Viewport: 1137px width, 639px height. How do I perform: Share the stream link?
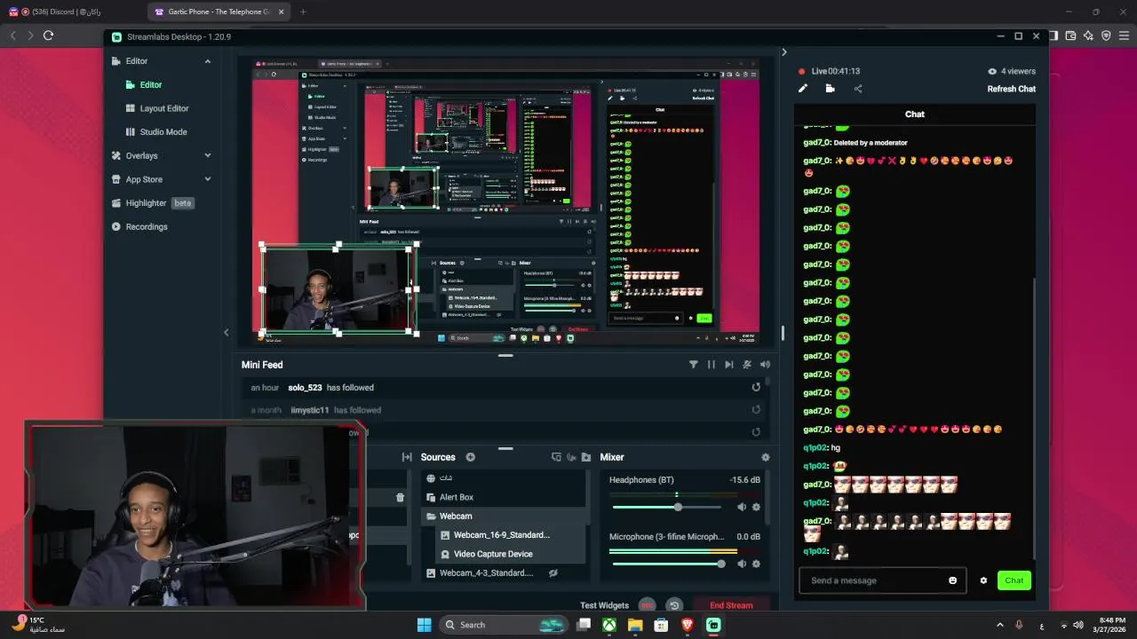(x=857, y=89)
